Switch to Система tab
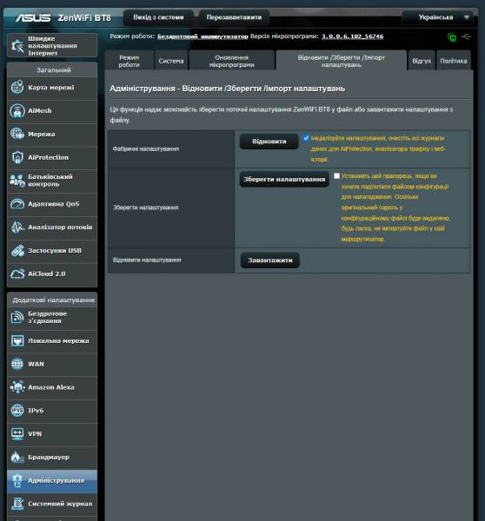Viewport: 485px width, 521px height. [171, 61]
